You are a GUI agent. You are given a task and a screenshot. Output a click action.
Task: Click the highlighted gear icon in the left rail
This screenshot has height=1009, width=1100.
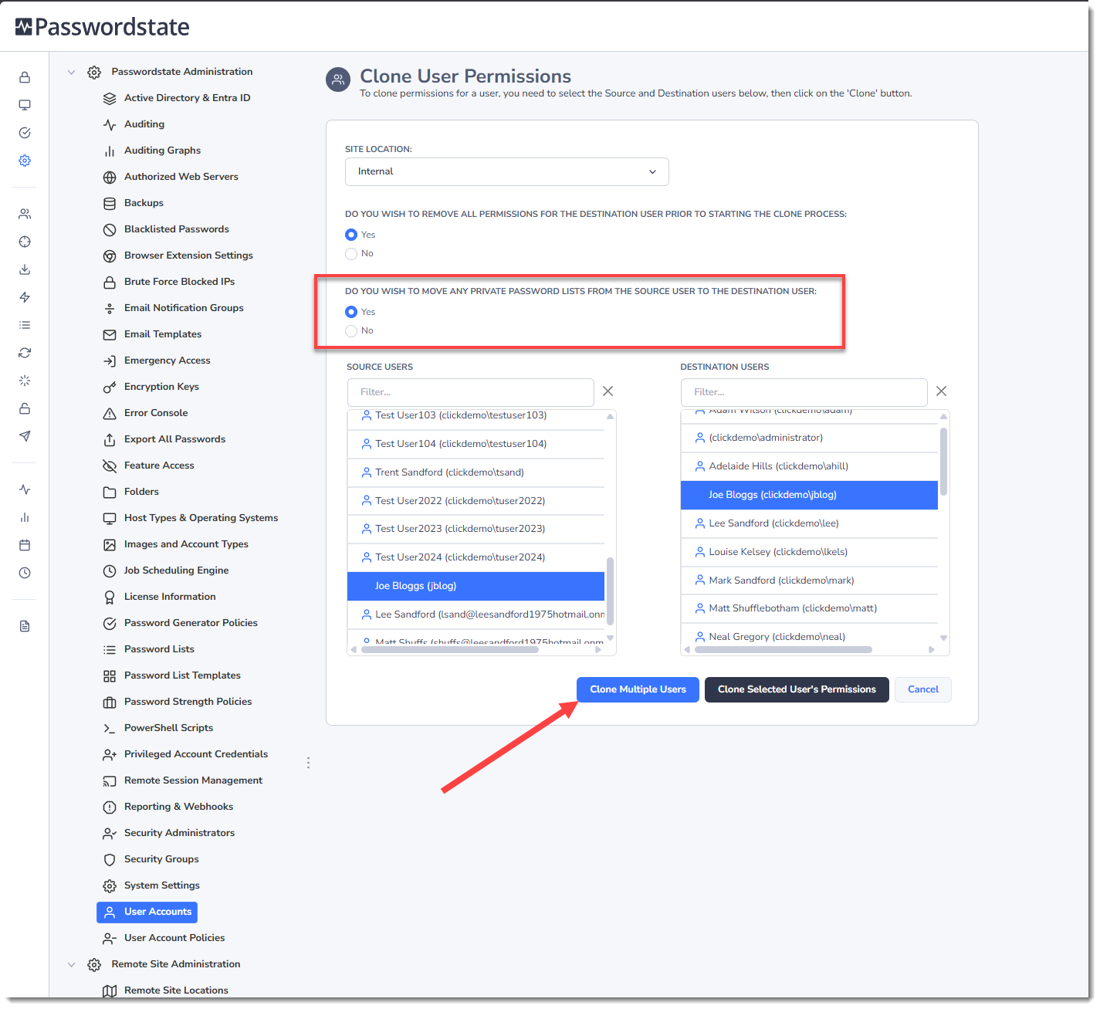(x=25, y=161)
